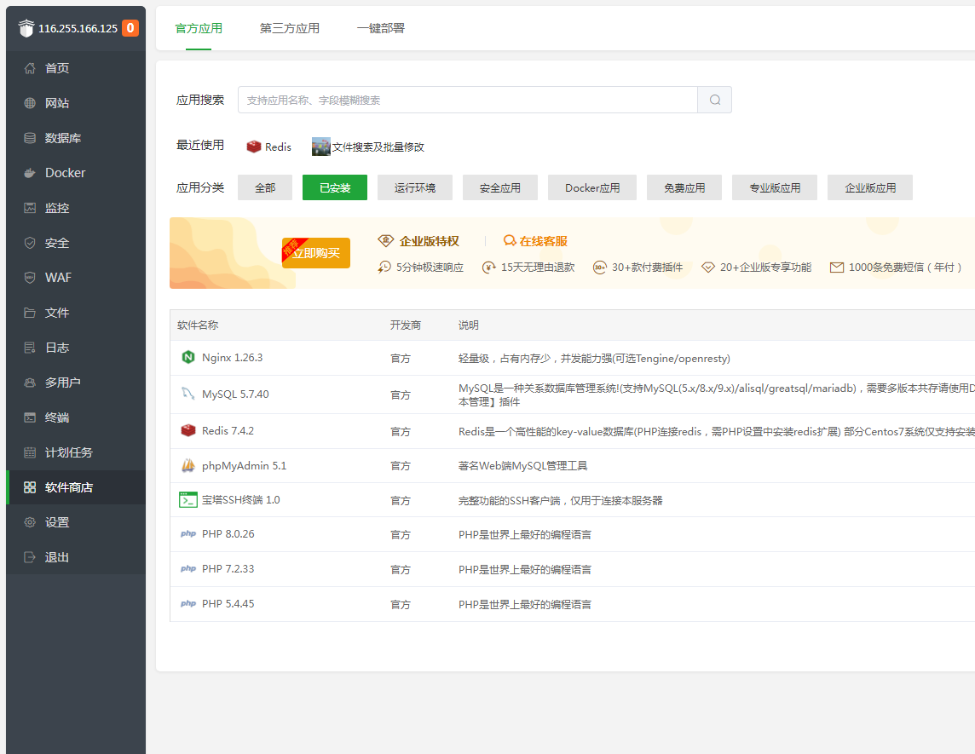Click the Redis cube icon in recent apps
975x754 pixels.
253,146
